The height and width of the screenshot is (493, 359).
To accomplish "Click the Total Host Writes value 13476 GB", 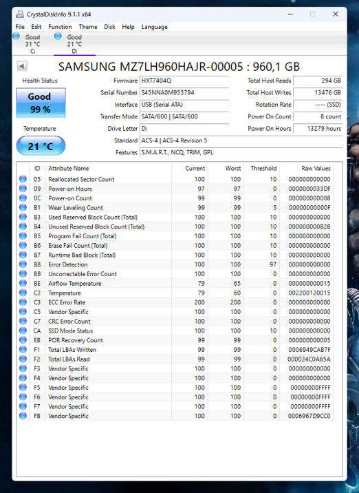I will tap(318, 92).
